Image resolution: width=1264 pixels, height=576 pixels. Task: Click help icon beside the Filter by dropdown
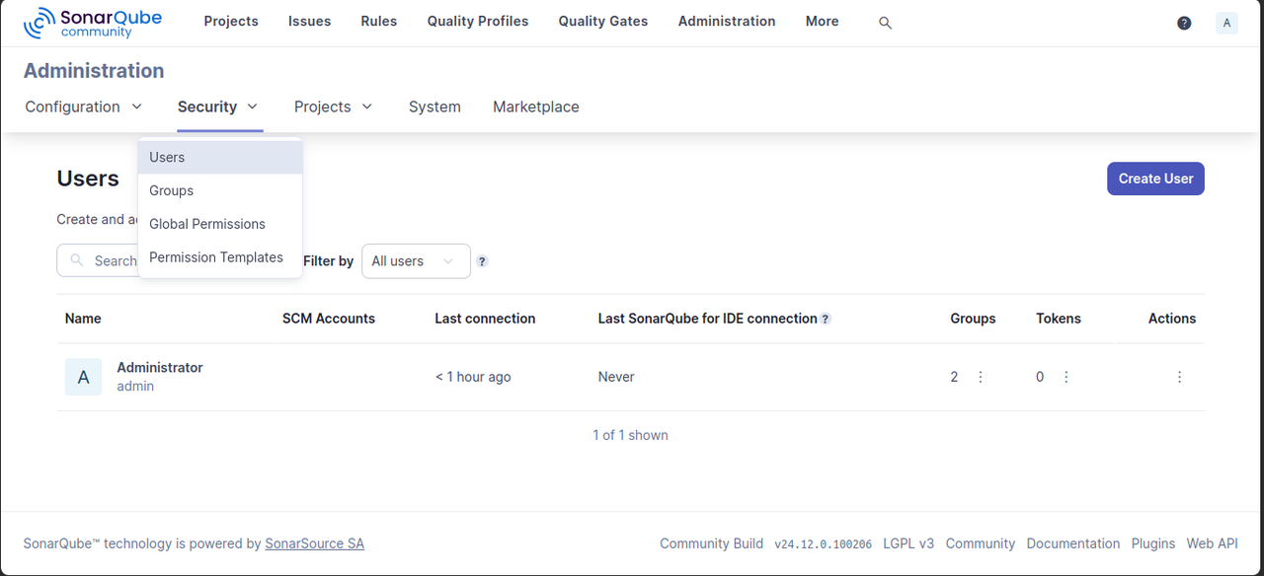coord(482,261)
